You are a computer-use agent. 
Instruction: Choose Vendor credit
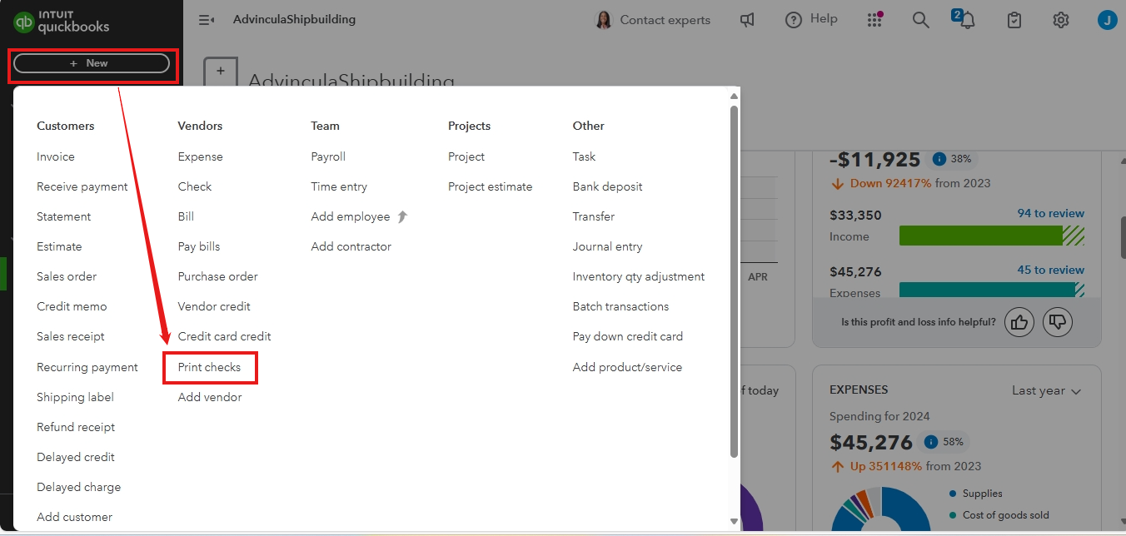214,306
